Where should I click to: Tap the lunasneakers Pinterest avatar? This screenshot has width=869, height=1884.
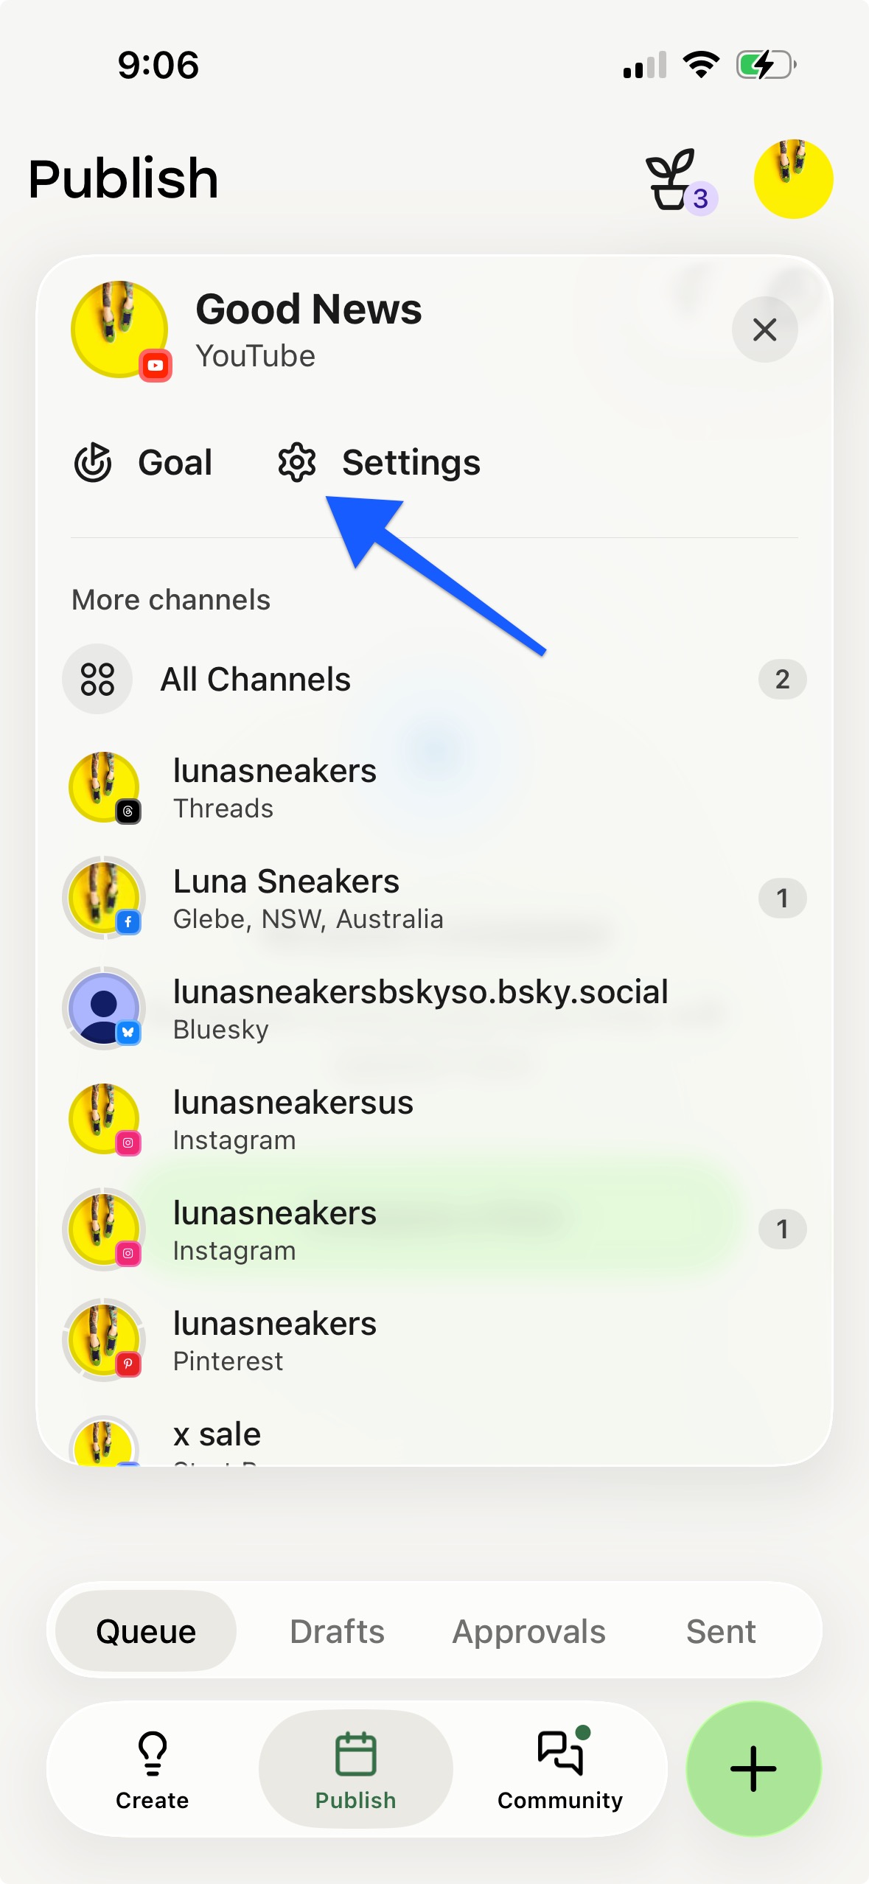point(104,1340)
